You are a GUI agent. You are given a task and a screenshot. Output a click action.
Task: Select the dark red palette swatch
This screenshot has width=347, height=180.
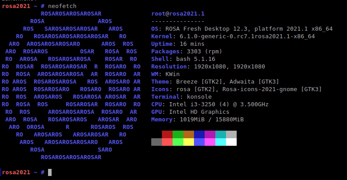[x=167, y=135]
